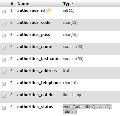Check the authorities_telephone row box
This screenshot has height=116, width=120.
[4, 84]
